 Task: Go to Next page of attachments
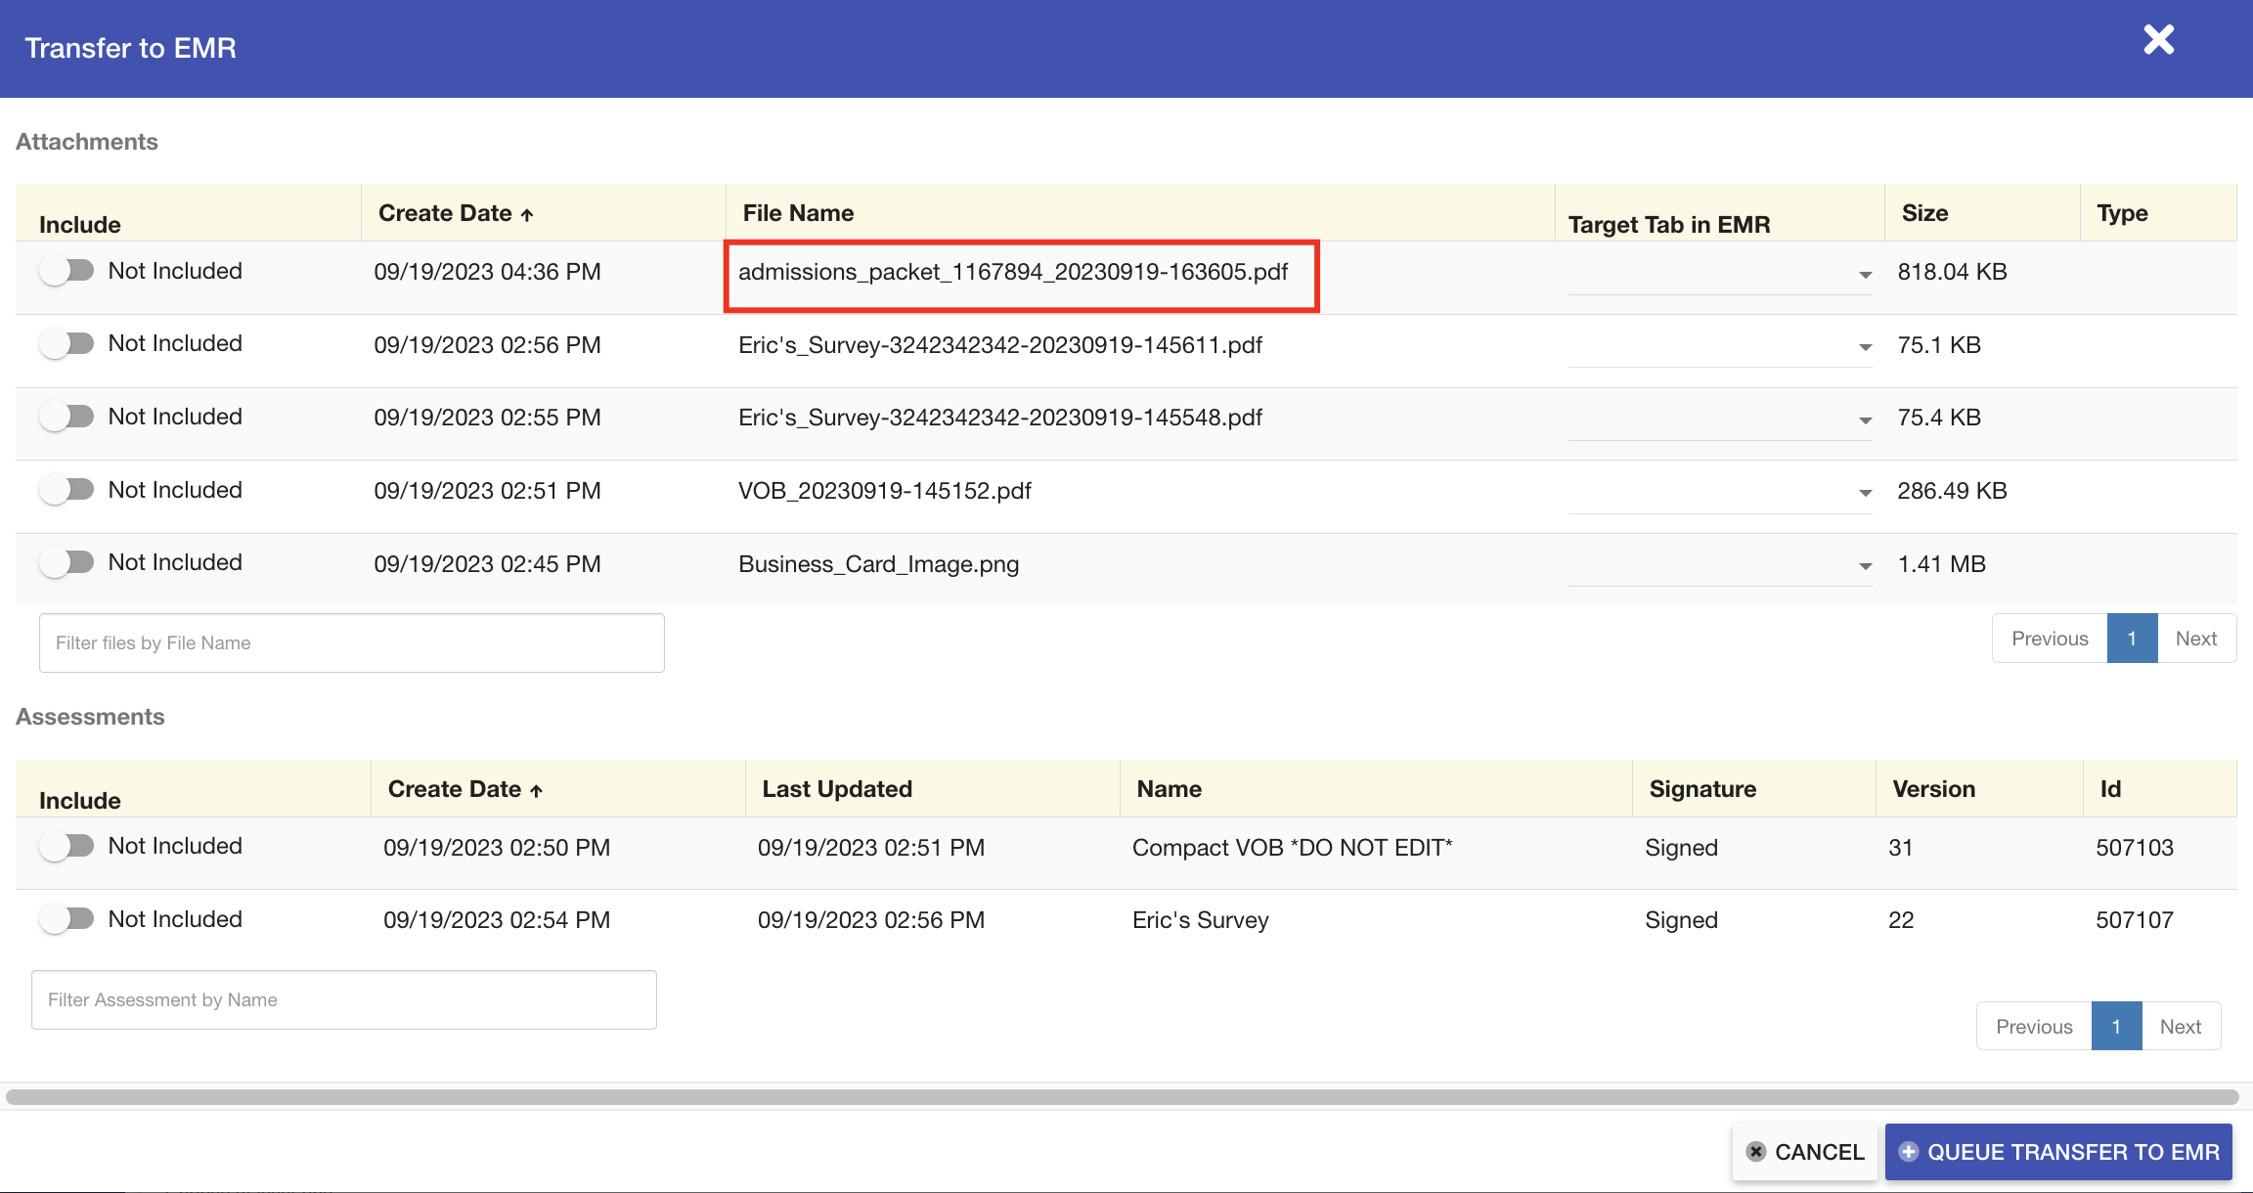[2196, 638]
